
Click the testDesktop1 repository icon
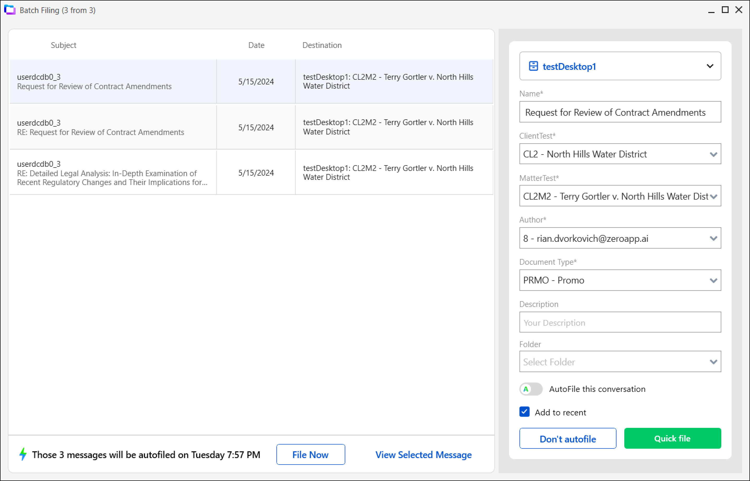click(533, 66)
